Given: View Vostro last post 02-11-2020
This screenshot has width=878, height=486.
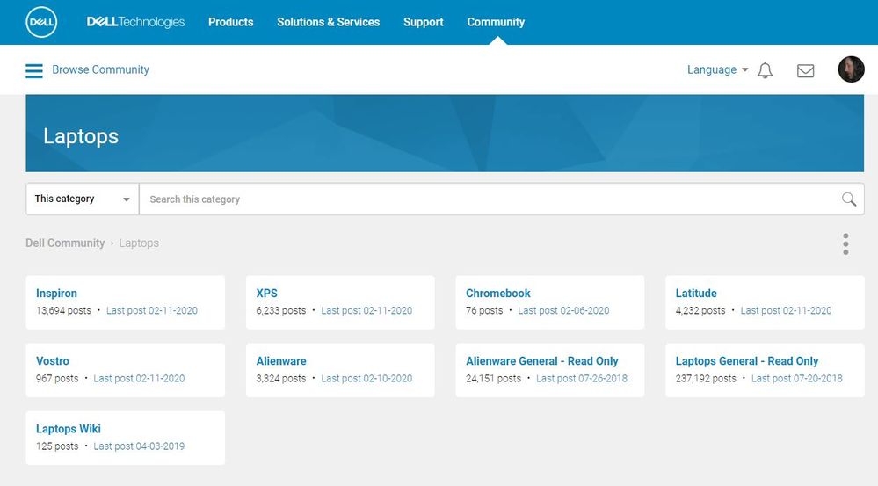Looking at the screenshot, I should 139,378.
